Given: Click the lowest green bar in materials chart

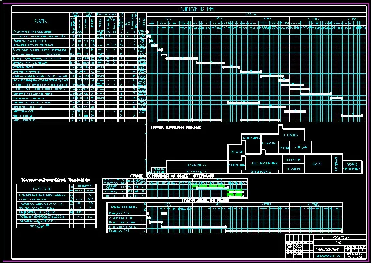Looking at the screenshot, I should coord(235,195).
